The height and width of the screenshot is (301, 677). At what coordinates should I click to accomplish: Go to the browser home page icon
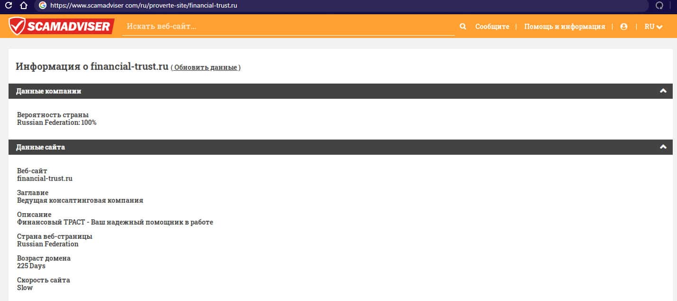click(x=24, y=6)
